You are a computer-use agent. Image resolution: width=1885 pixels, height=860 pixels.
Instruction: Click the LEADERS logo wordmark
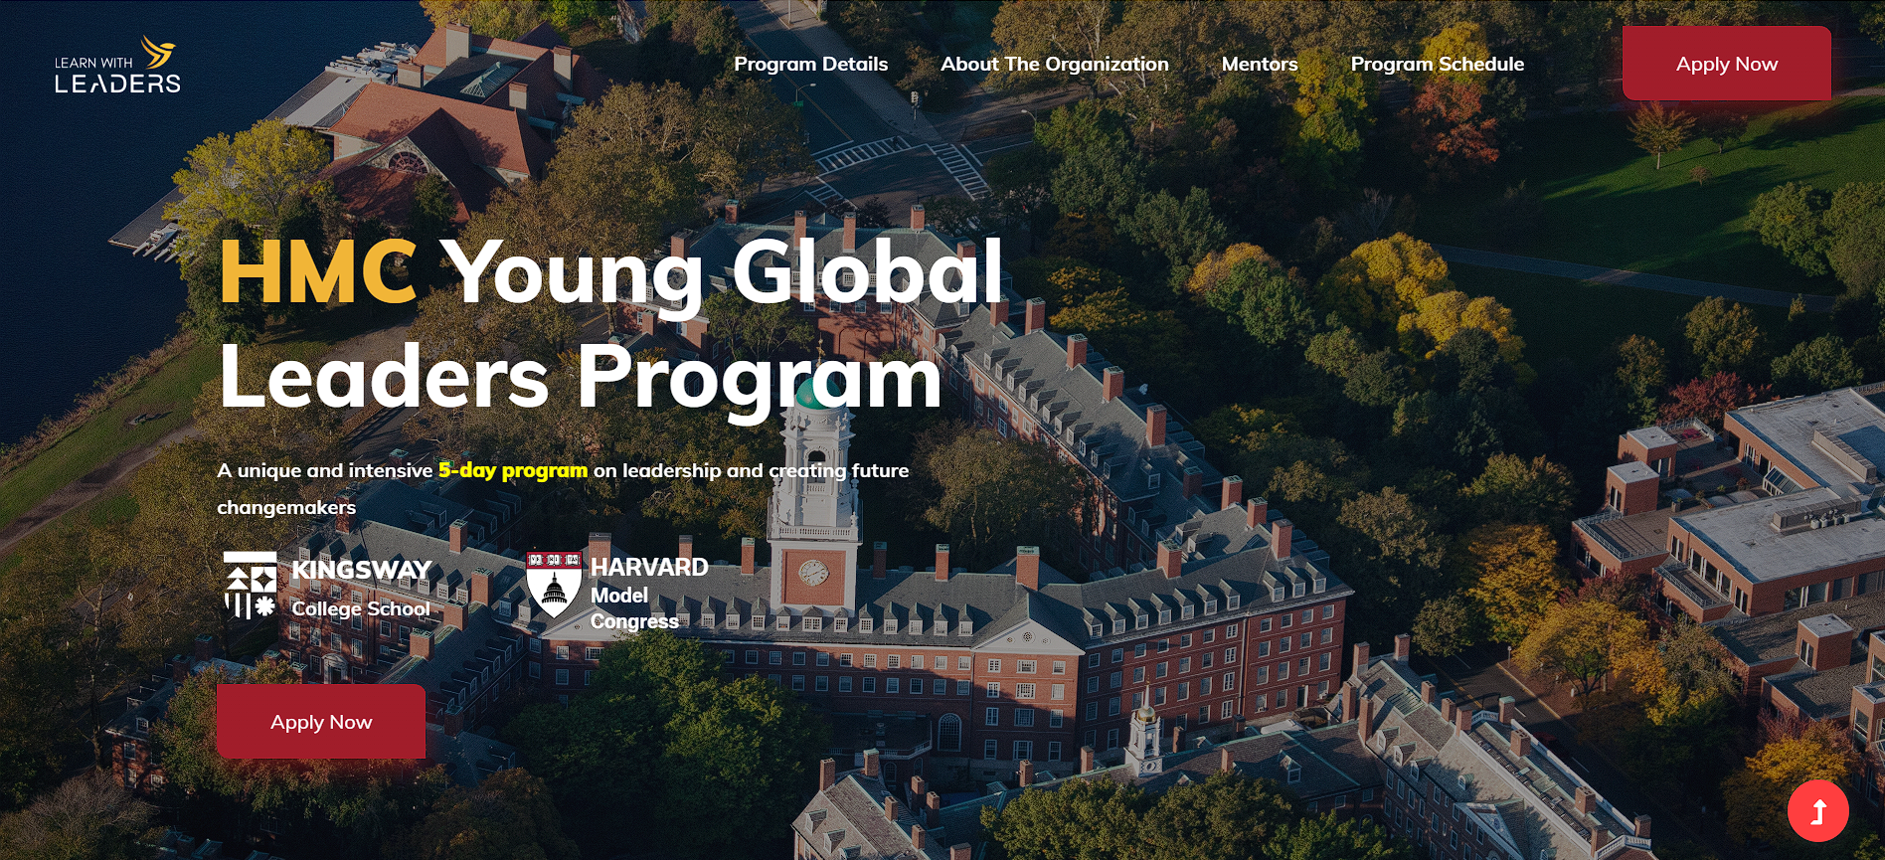point(117,85)
